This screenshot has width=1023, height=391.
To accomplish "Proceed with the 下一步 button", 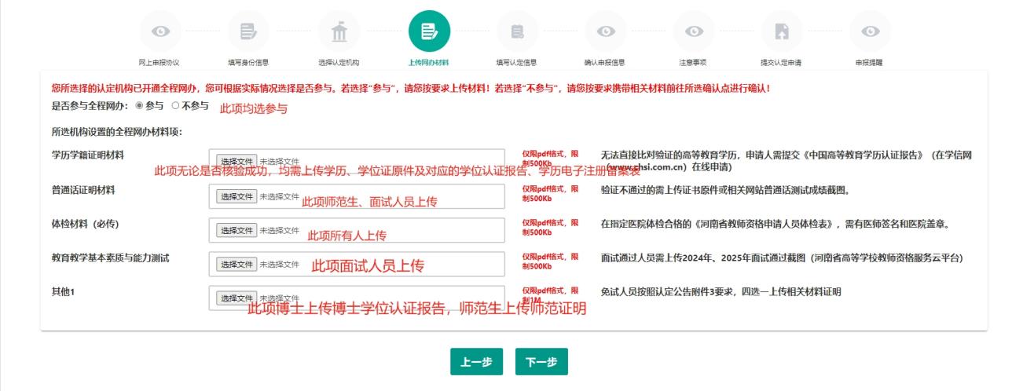I will point(541,362).
